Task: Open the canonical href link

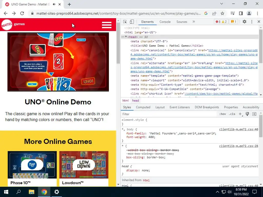Action: click(x=194, y=54)
